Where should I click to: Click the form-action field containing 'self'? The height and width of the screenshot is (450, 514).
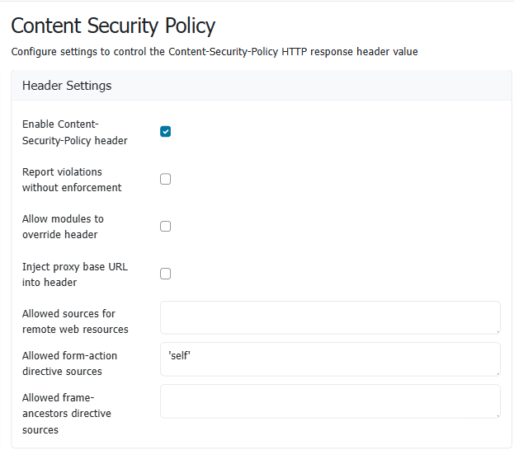click(x=329, y=359)
